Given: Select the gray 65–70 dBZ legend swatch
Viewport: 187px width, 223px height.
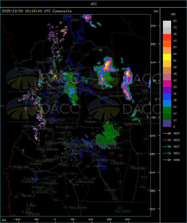Looking at the screenshot, I should coord(167,30).
